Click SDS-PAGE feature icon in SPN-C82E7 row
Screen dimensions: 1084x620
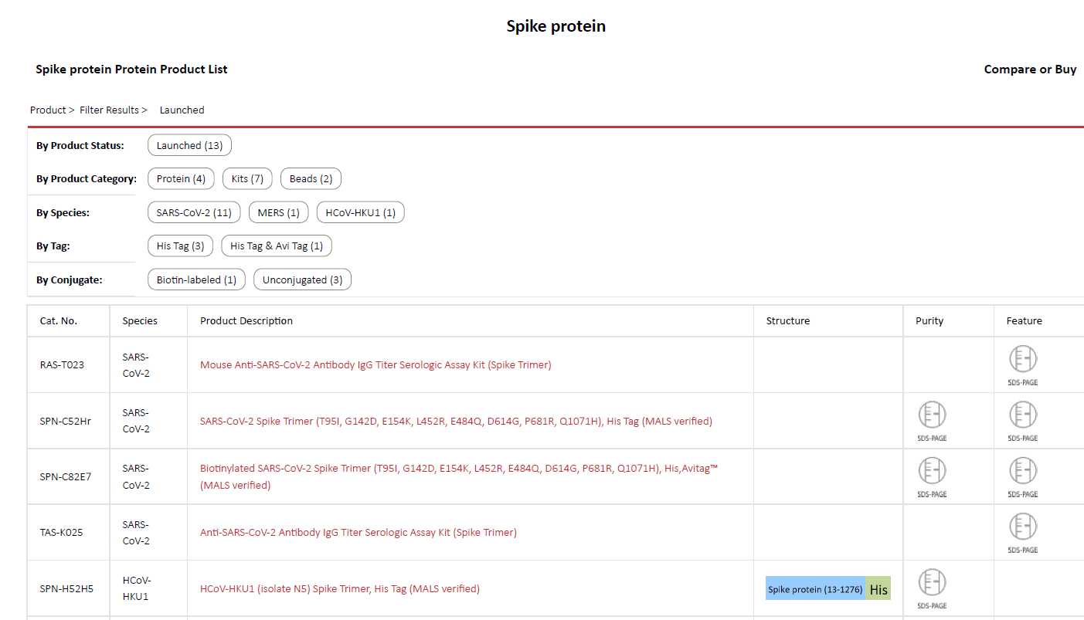[x=1023, y=477]
